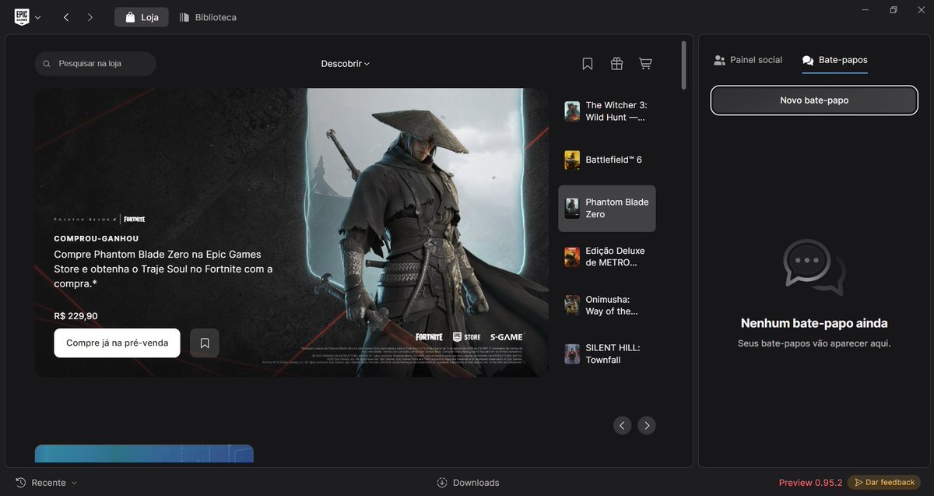934x496 pixels.
Task: Restore the Epic Games window size
Action: [894, 9]
